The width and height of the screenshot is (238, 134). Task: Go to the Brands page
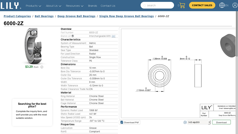pyautogui.click(x=93, y=6)
